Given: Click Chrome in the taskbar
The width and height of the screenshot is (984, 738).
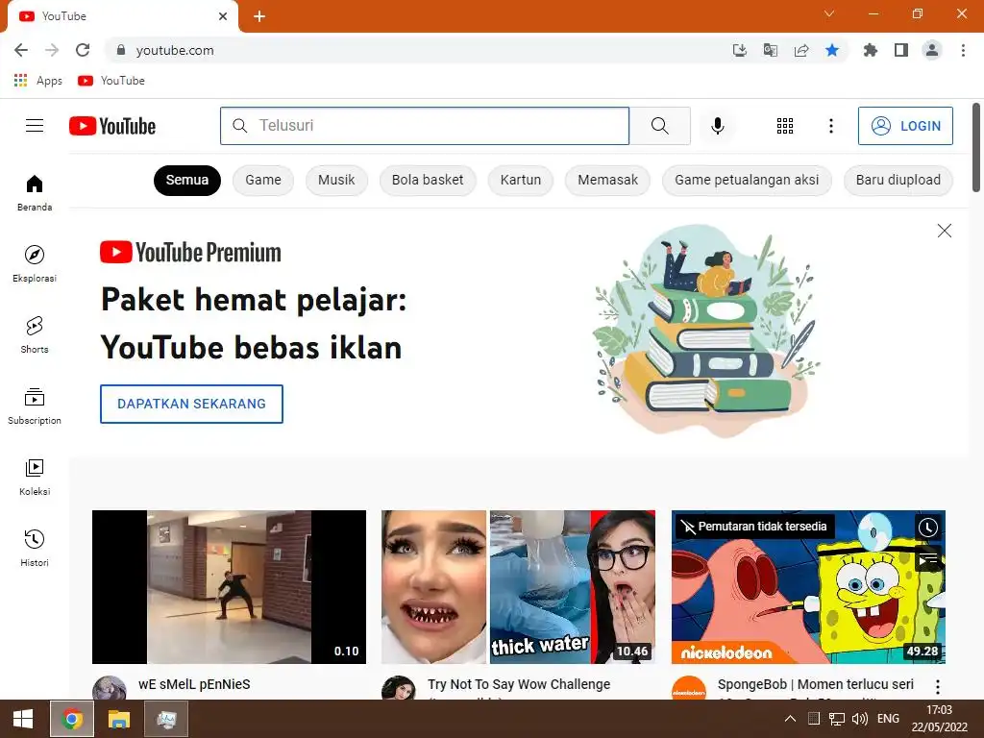Looking at the screenshot, I should click(x=72, y=719).
